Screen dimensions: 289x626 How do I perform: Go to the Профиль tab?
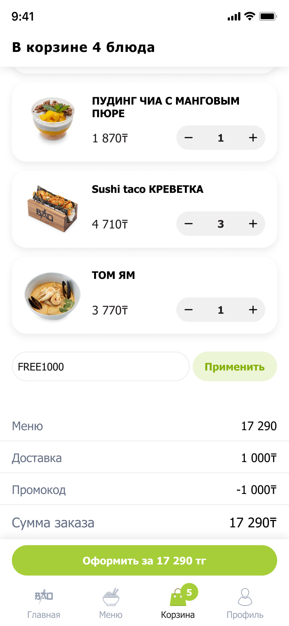[x=245, y=604]
